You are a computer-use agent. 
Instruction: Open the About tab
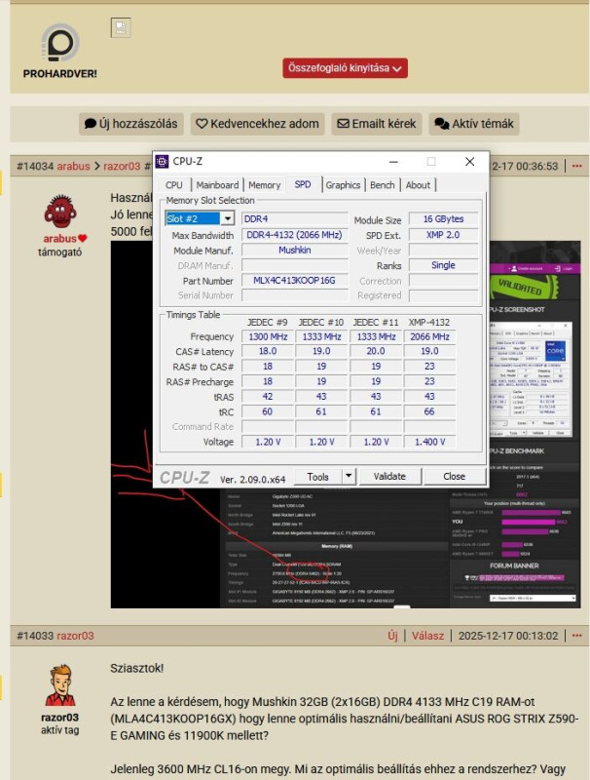pos(418,185)
